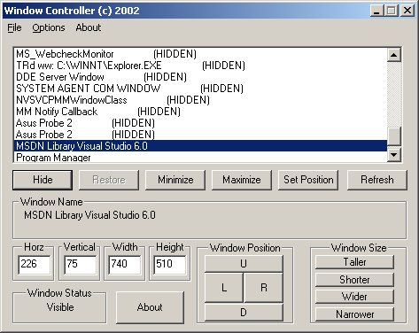
Task: Click the title bar minimize button
Action: 376,11
